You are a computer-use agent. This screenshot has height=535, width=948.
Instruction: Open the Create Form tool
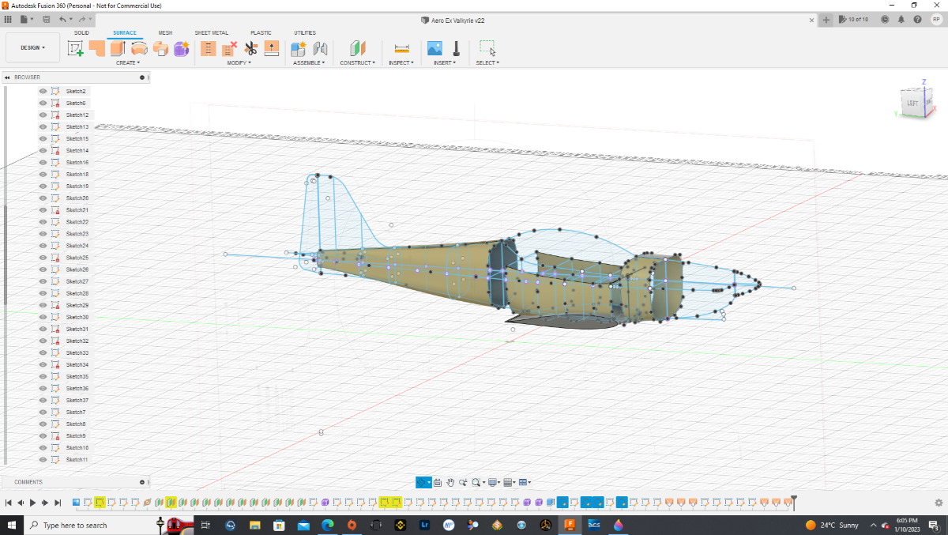coord(182,49)
